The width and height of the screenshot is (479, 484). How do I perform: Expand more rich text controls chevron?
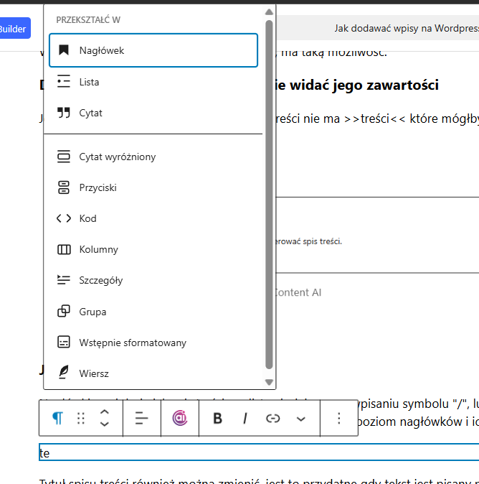pos(300,419)
